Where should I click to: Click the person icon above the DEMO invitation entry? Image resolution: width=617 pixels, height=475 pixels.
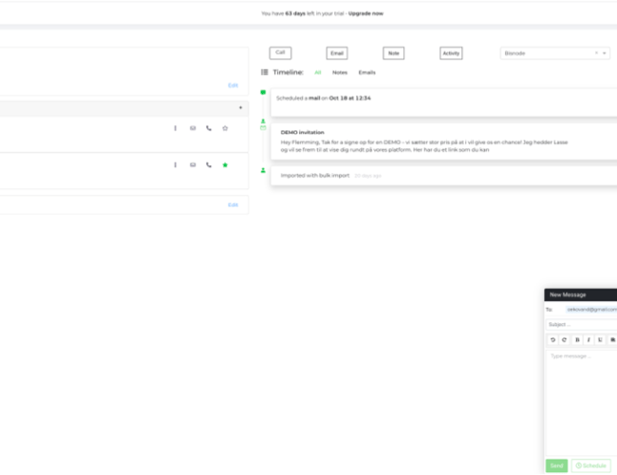263,122
